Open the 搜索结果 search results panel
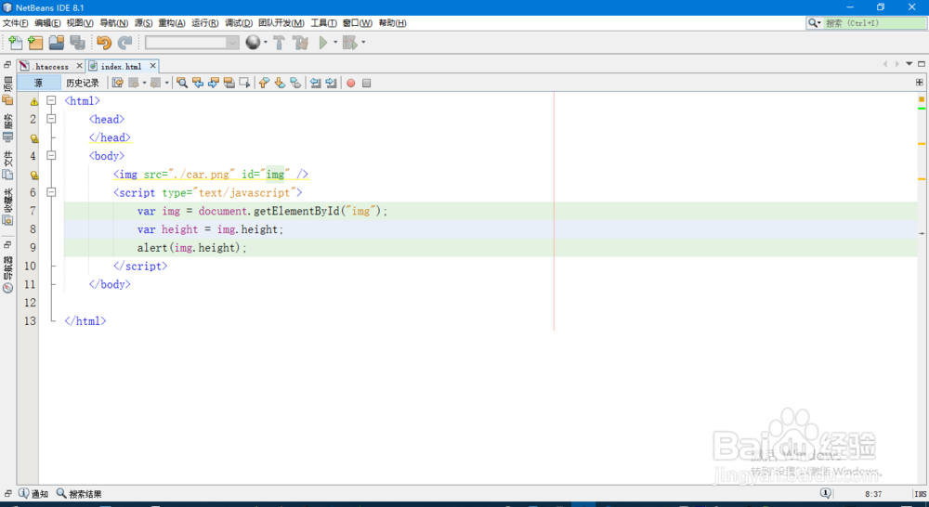 79,493
